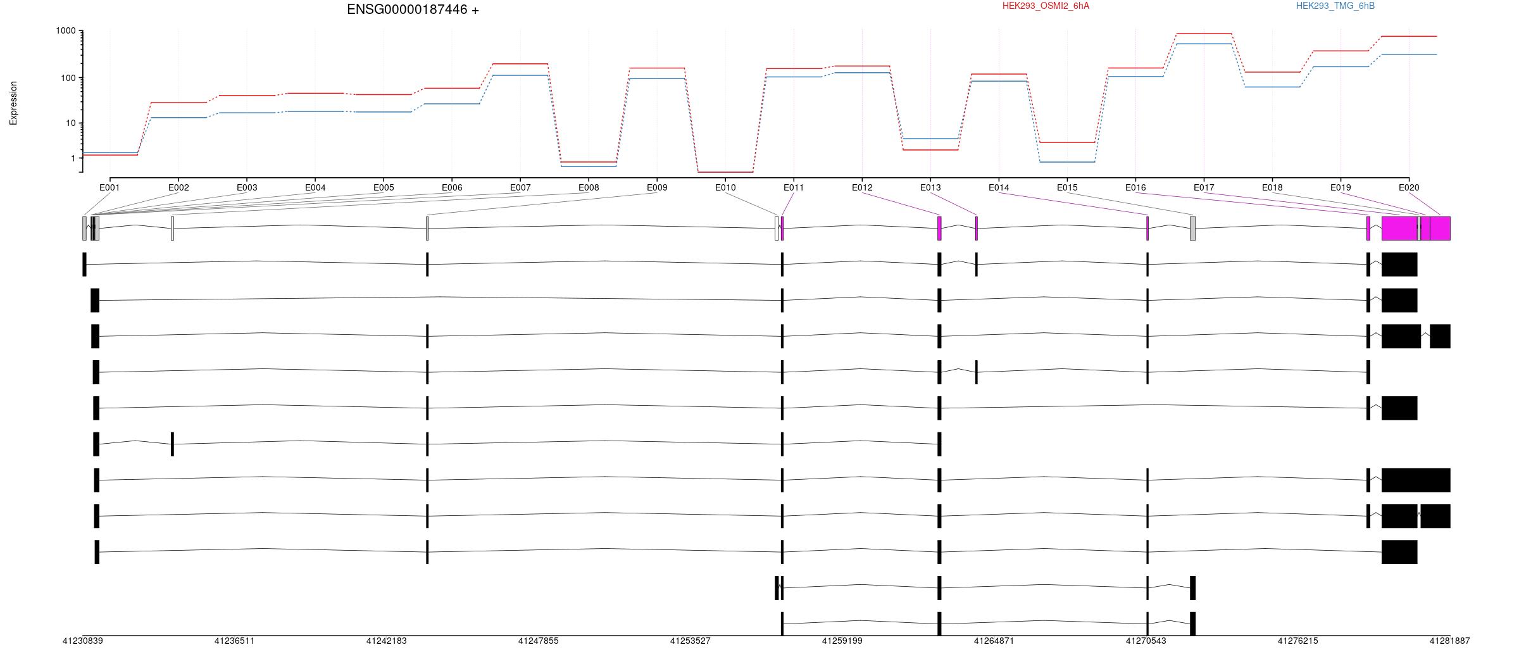Select the blue HEK293_TMG_6hB legend label
The height and width of the screenshot is (652, 1519).
coord(1335,6)
